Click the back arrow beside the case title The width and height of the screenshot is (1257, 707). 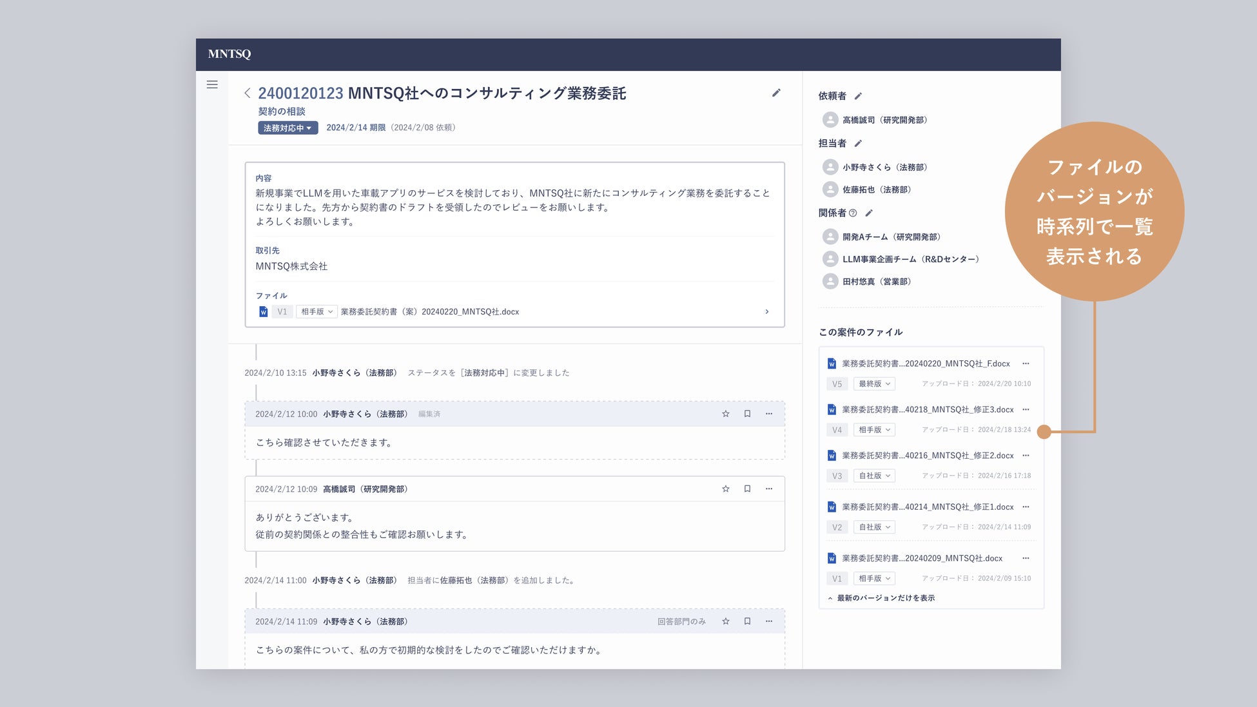[x=247, y=93]
